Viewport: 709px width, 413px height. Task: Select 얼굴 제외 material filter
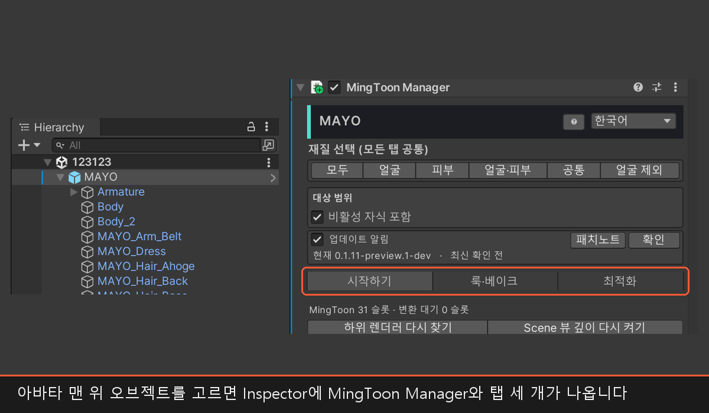(x=640, y=171)
